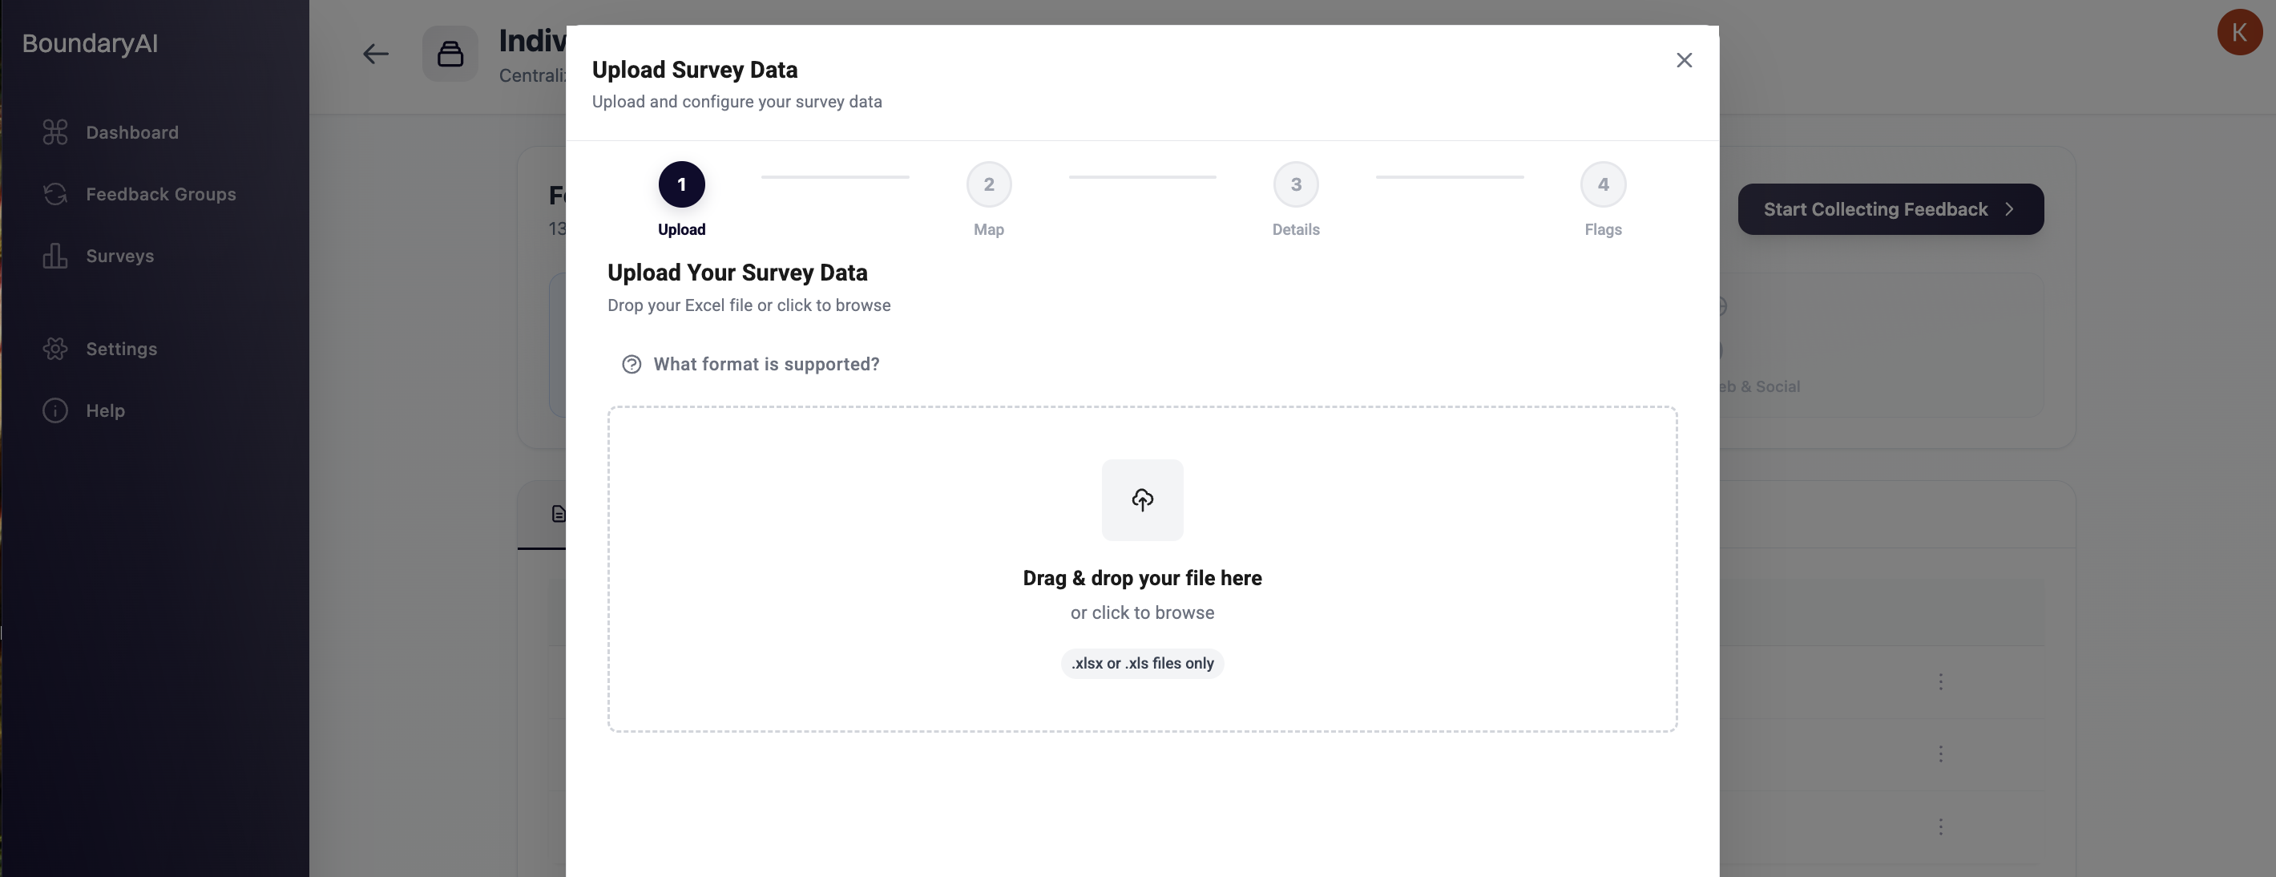2276x877 pixels.
Task: Click the question mark format icon
Action: pos(631,364)
